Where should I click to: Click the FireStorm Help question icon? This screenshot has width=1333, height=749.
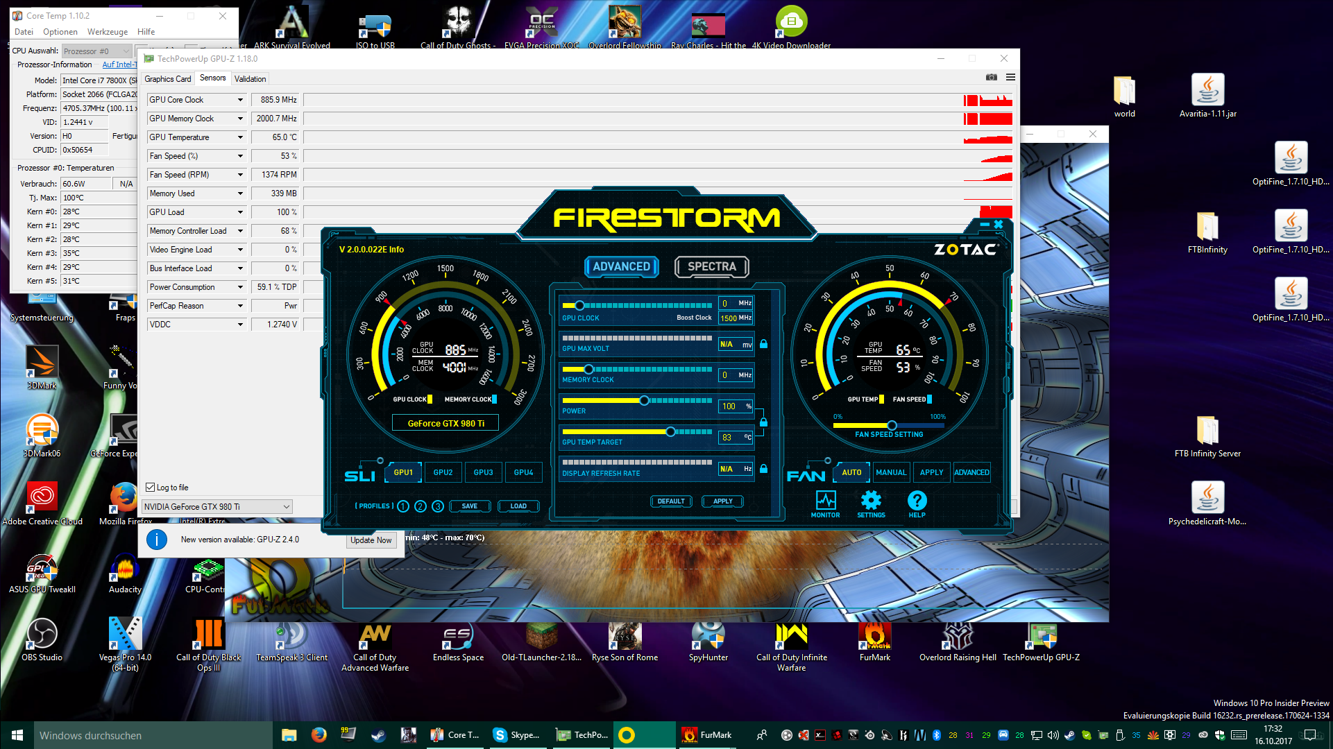click(917, 501)
